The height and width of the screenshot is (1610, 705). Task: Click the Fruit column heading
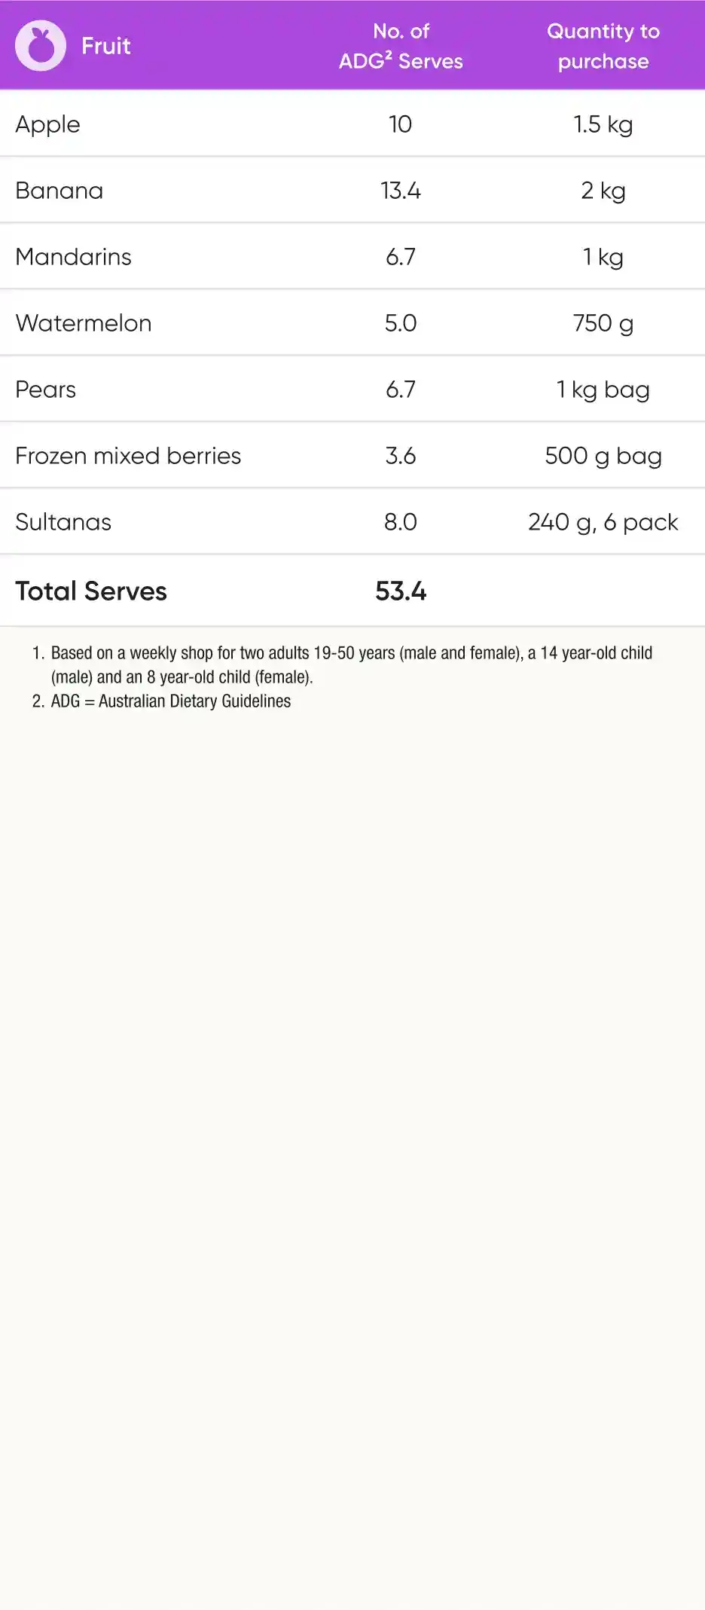(x=106, y=46)
